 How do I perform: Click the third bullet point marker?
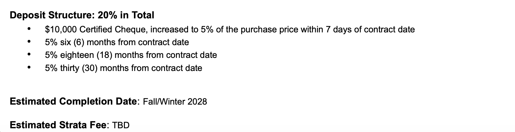[29, 54]
